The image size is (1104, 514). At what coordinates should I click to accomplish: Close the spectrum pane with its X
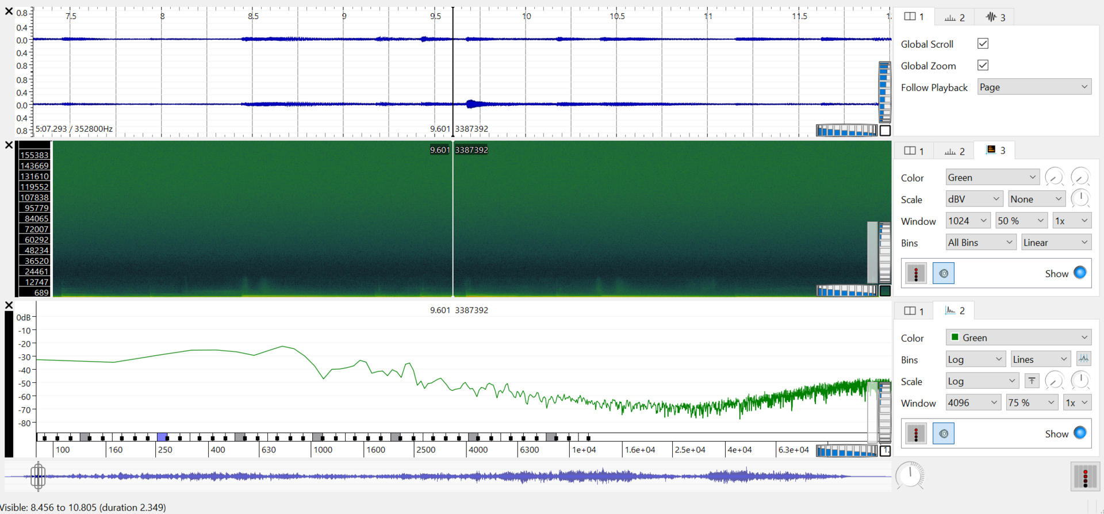9,305
